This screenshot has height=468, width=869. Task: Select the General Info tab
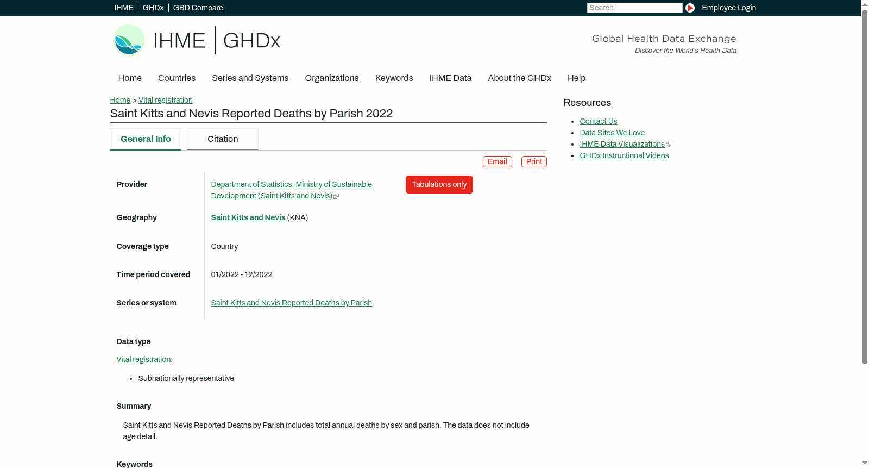coord(146,139)
